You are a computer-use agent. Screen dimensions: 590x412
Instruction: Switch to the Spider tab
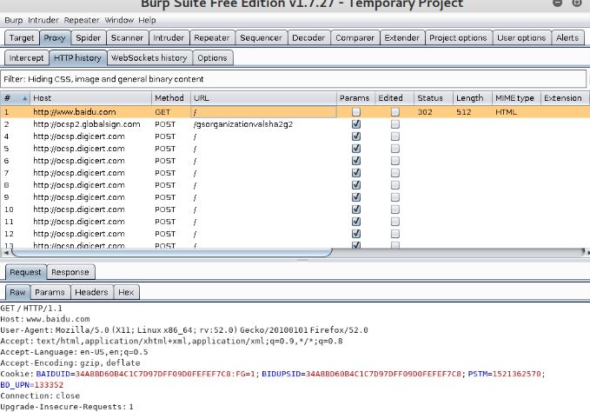88,38
